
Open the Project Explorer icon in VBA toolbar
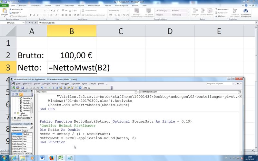(x=65, y=88)
